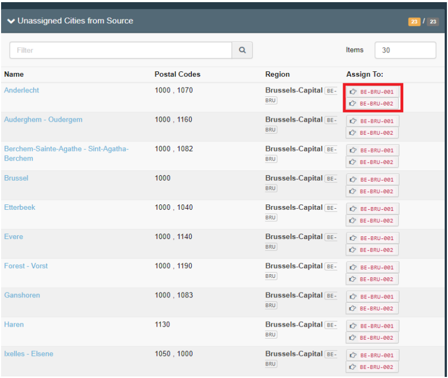Click the Items count field
Image resolution: width=448 pixels, height=378 pixels.
click(405, 50)
